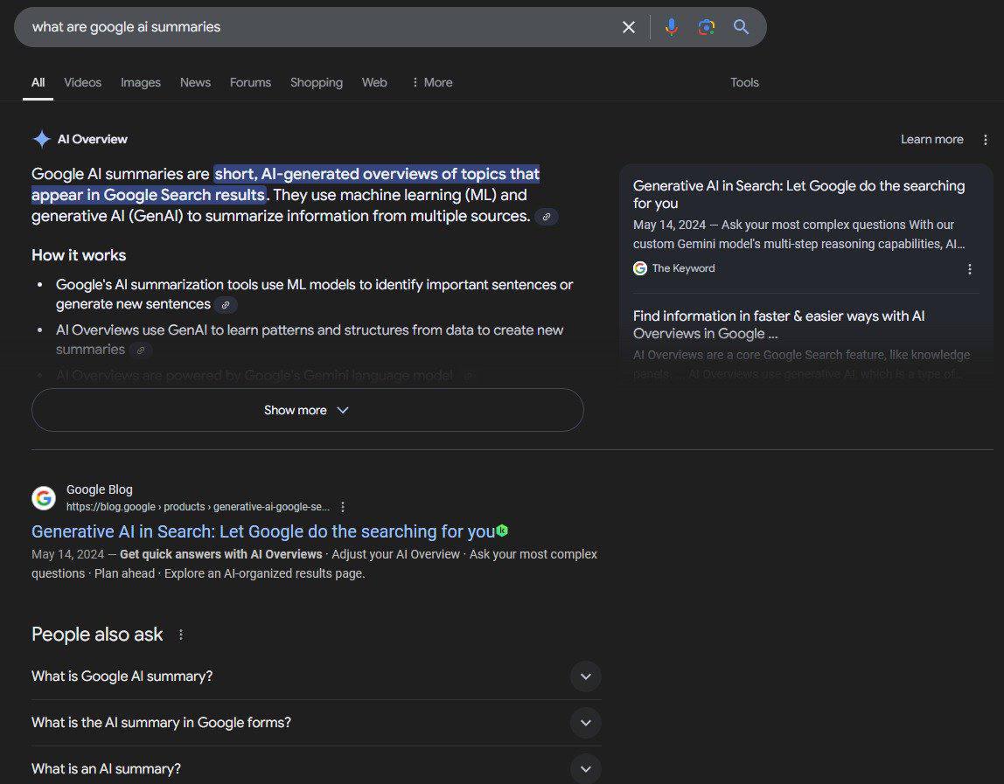This screenshot has height=784, width=1004.
Task: Open the More search filters dropdown
Action: (431, 82)
